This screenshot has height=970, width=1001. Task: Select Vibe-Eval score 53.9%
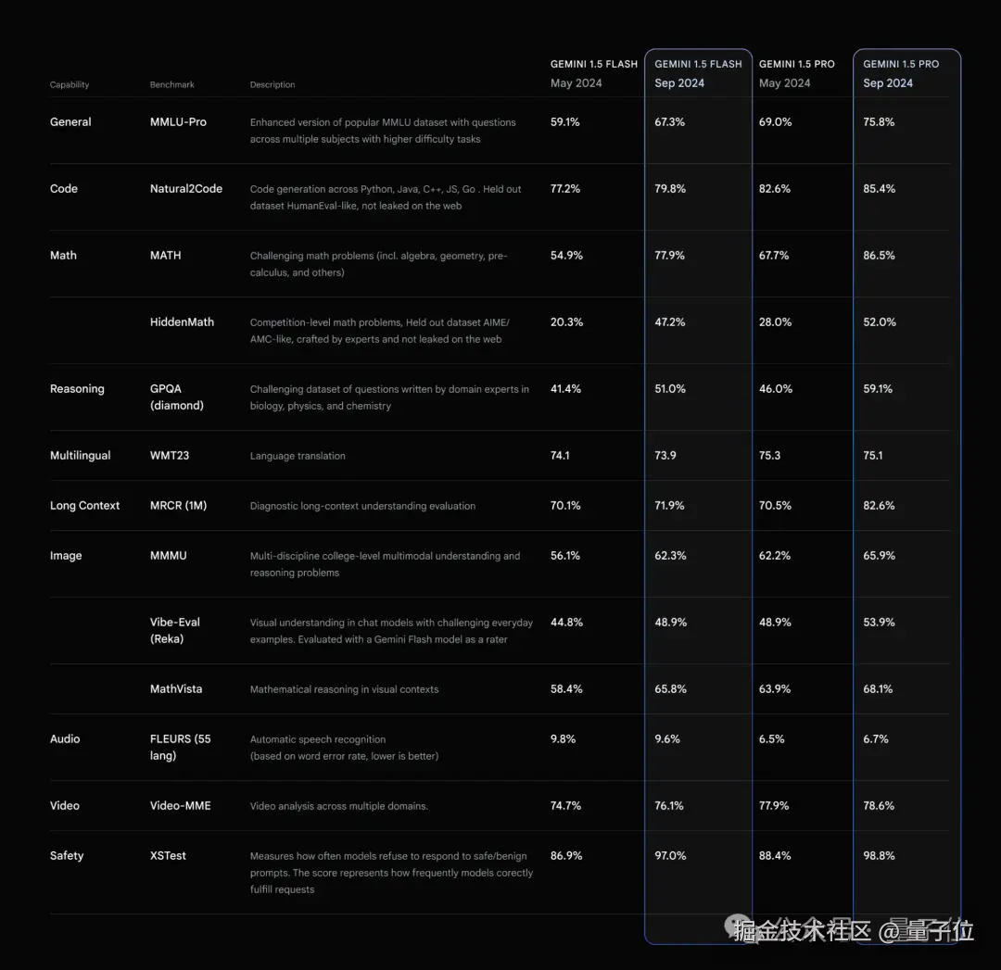[879, 623]
